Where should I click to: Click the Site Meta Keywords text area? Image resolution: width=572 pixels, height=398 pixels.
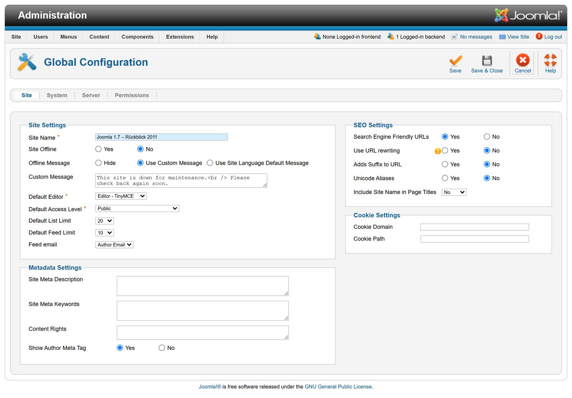203,311
